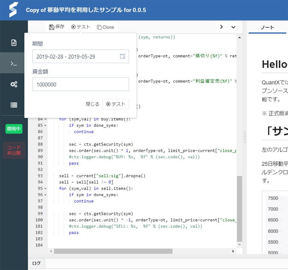
Task: Click the 資金額 amount input
Action: [x=81, y=84]
